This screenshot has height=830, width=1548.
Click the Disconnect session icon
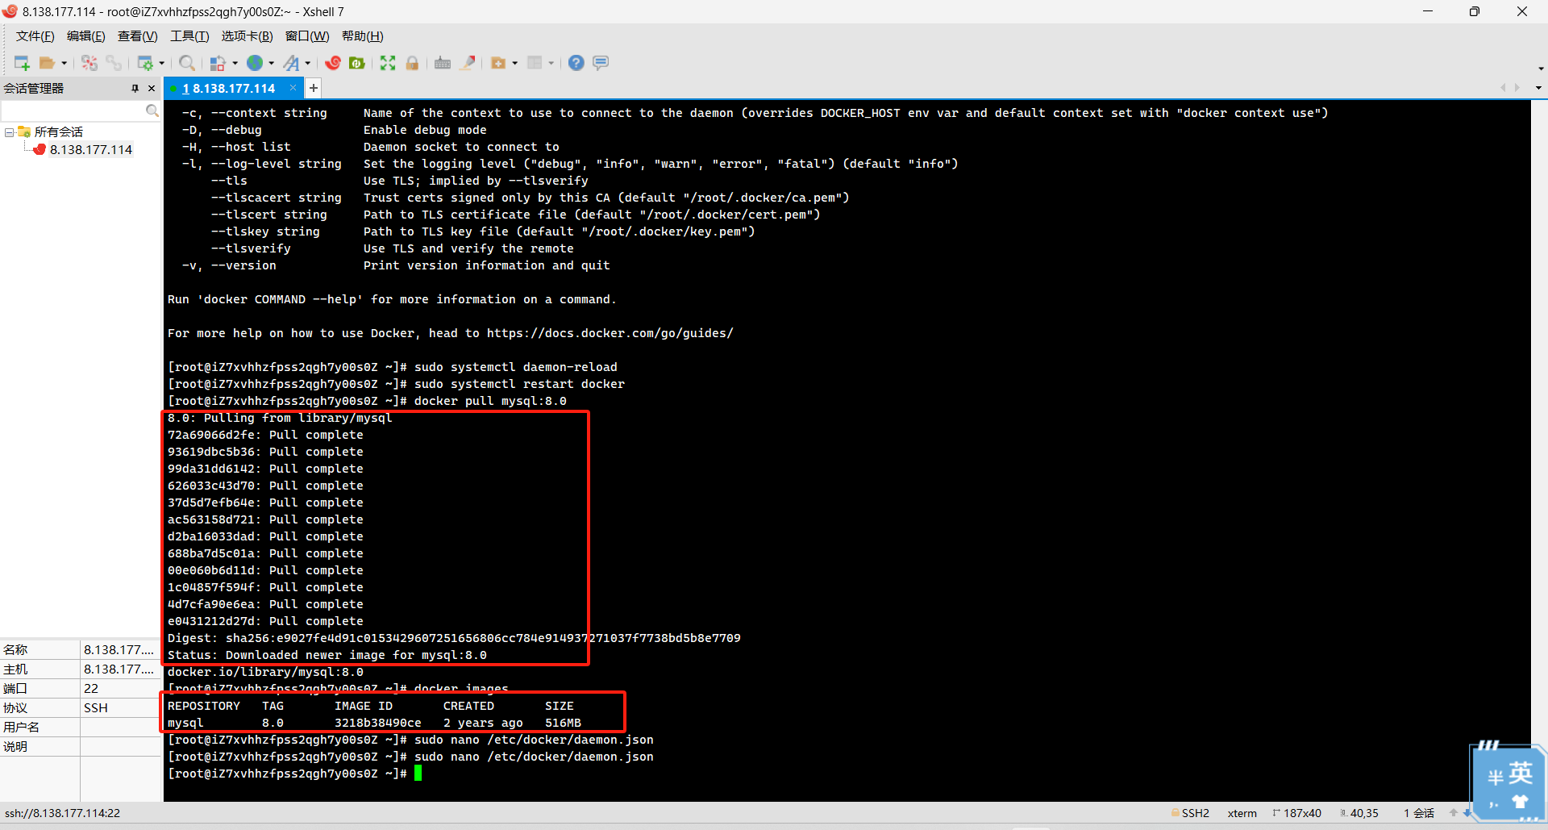click(x=89, y=63)
